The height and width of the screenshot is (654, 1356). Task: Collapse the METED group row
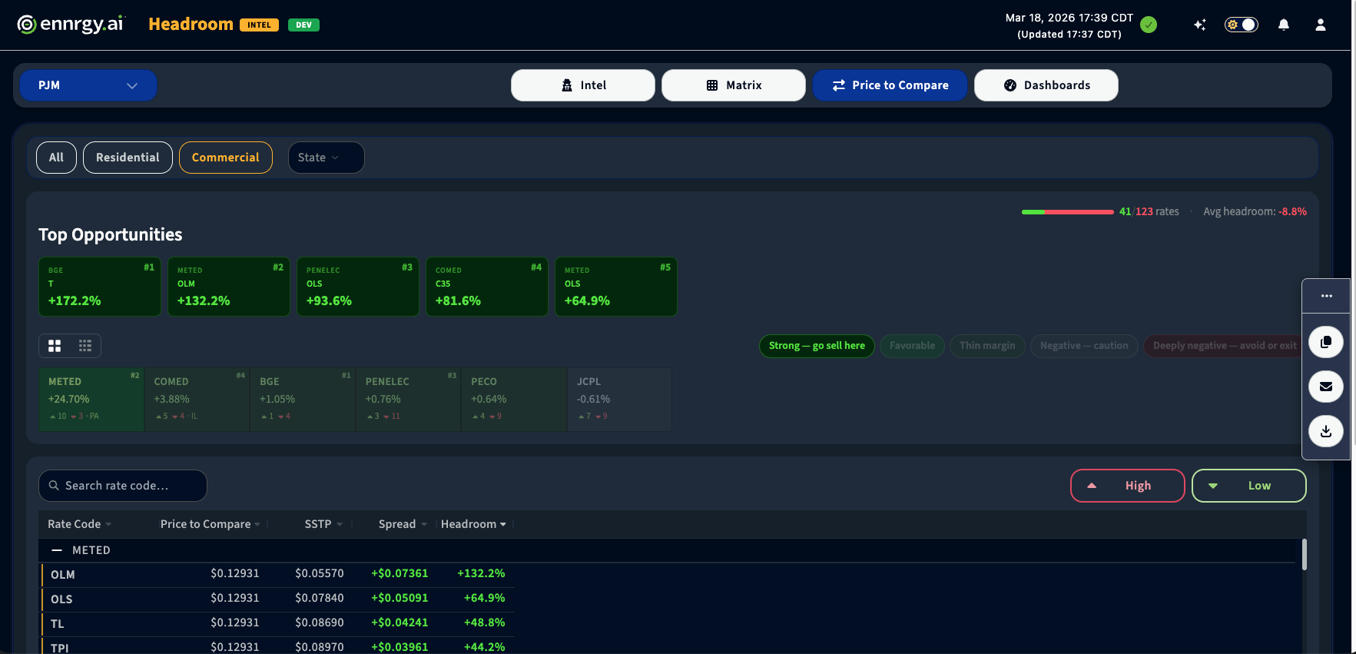pos(57,550)
